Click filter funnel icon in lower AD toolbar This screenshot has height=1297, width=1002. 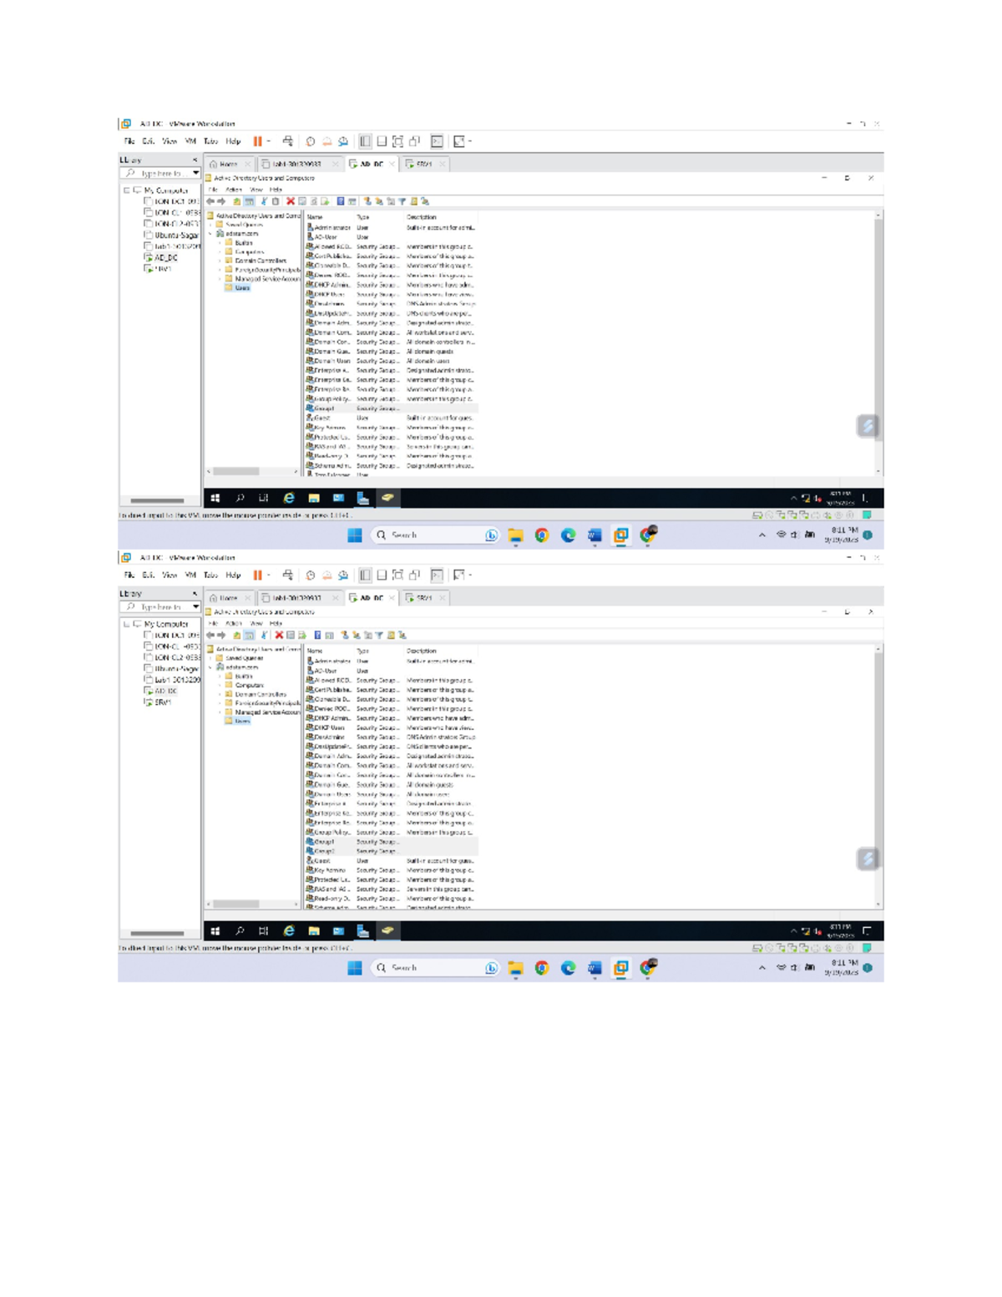point(379,636)
